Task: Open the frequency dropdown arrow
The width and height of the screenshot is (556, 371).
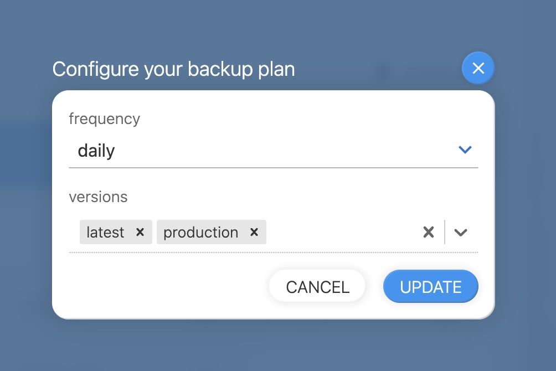Action: pos(465,150)
